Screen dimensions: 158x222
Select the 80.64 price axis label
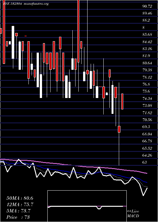click(147, 63)
